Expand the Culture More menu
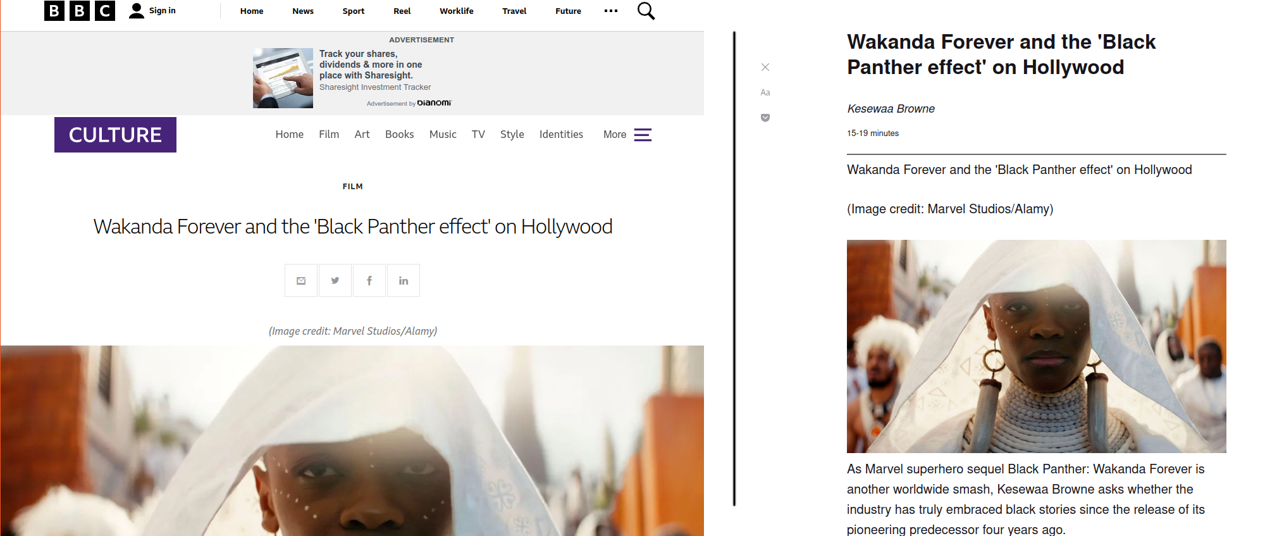The image size is (1265, 536). pos(615,135)
